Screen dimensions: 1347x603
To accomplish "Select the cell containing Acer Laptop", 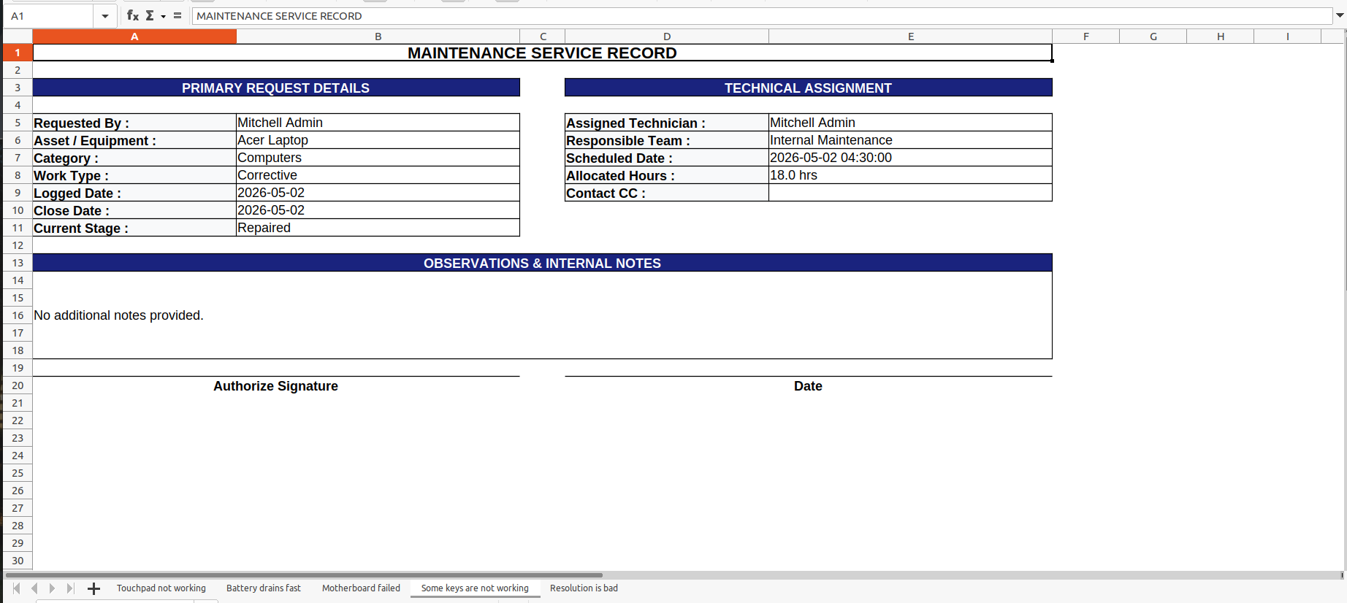I will click(x=378, y=140).
